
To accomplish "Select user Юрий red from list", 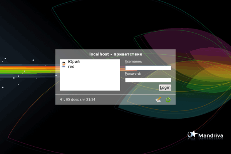I will pyautogui.click(x=90, y=64).
